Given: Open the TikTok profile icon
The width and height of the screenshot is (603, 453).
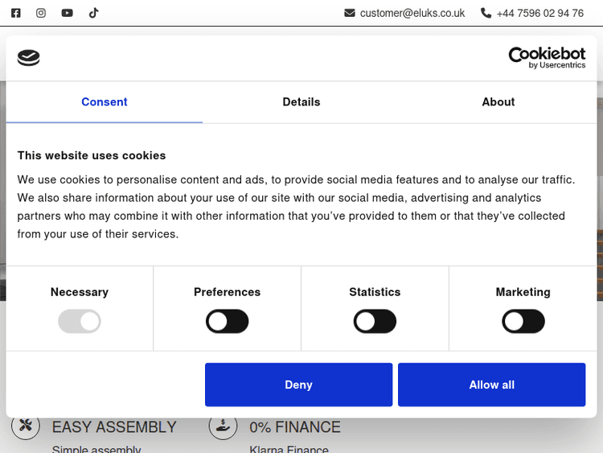Looking at the screenshot, I should tap(93, 13).
